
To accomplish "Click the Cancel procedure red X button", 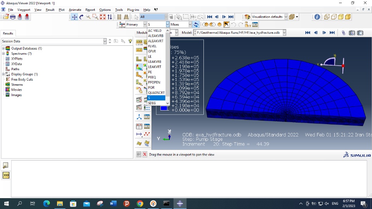I will pos(145,154).
